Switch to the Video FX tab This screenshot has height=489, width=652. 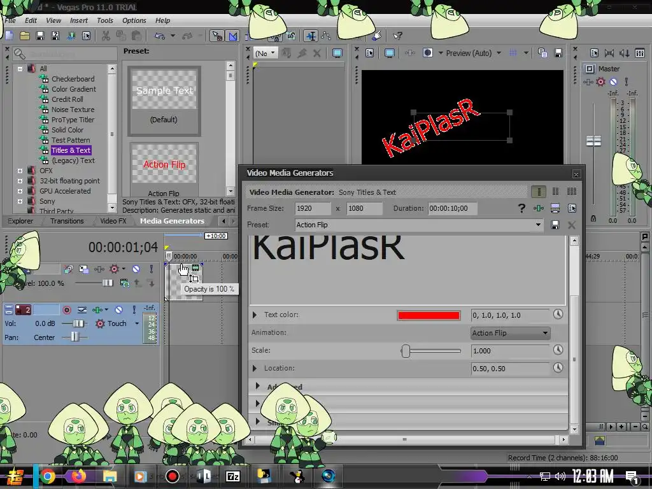pyautogui.click(x=113, y=221)
